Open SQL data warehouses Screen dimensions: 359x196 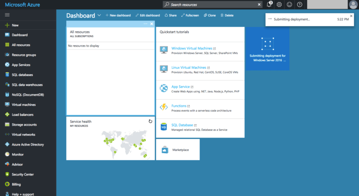click(x=27, y=85)
